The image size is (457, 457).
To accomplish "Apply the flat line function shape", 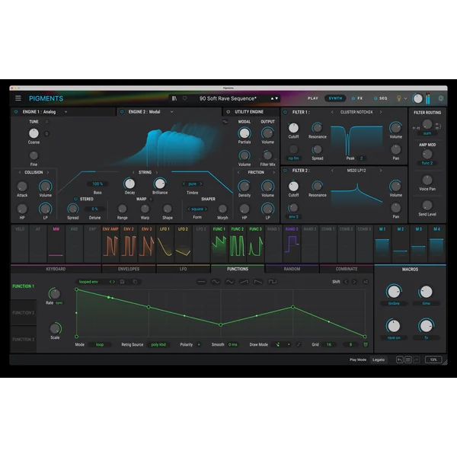I will 201,282.
